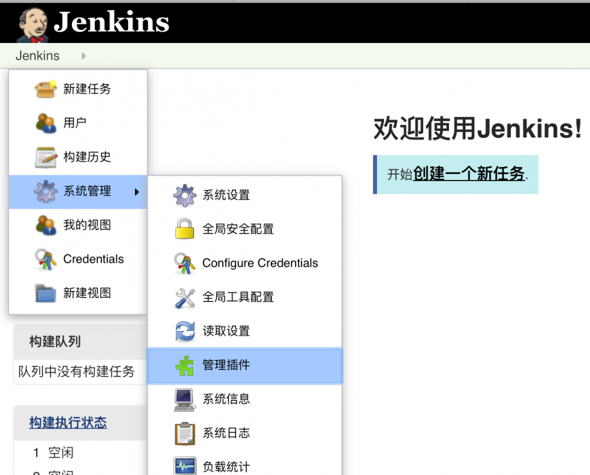This screenshot has height=475, width=590.
Task: Open 全局安全配置 via the padlock icon
Action: click(x=185, y=229)
